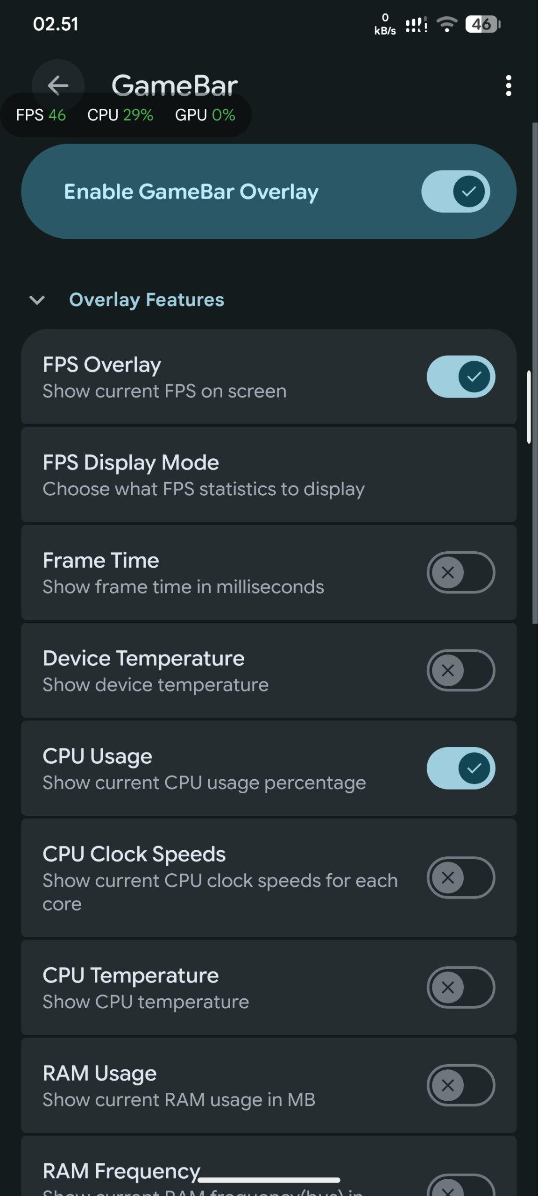
Task: Collapse the Overlay Features chevron
Action: (37, 300)
